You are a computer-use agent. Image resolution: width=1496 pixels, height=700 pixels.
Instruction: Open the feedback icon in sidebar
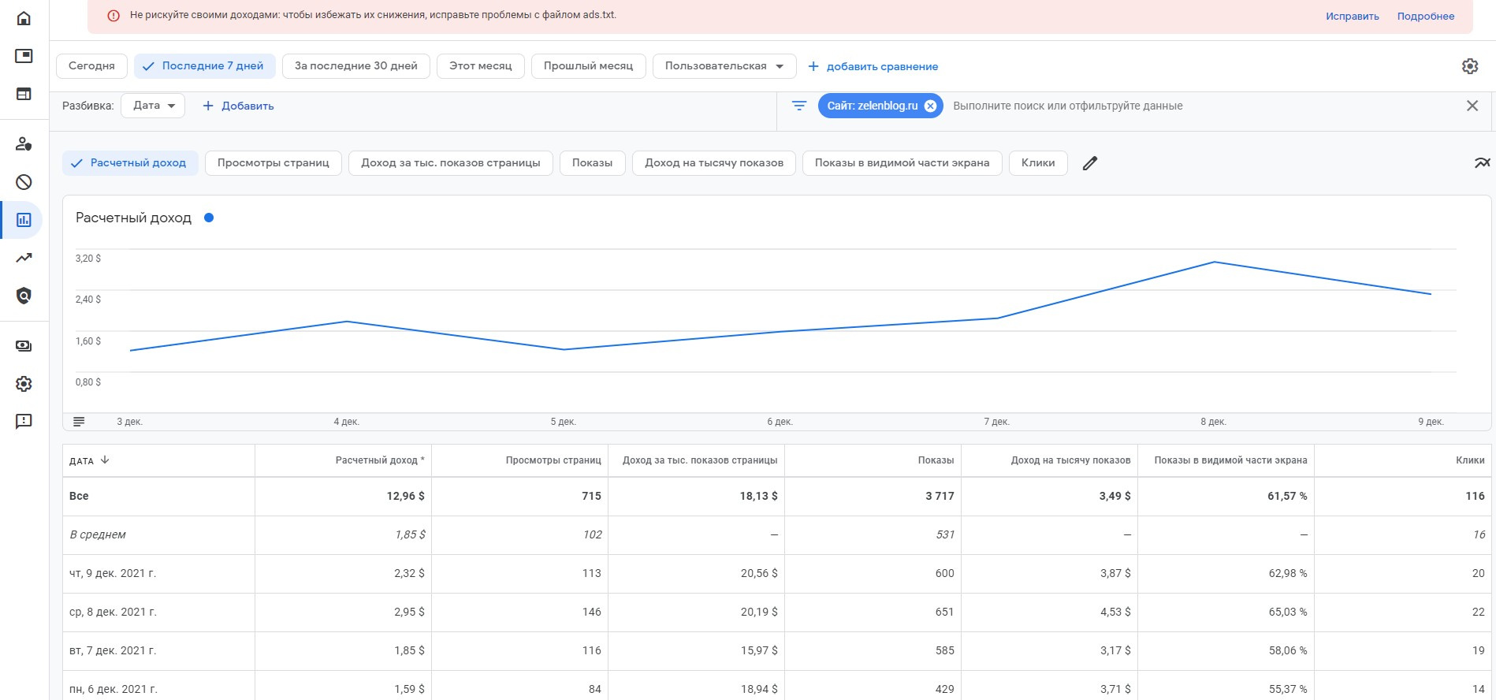(x=24, y=422)
